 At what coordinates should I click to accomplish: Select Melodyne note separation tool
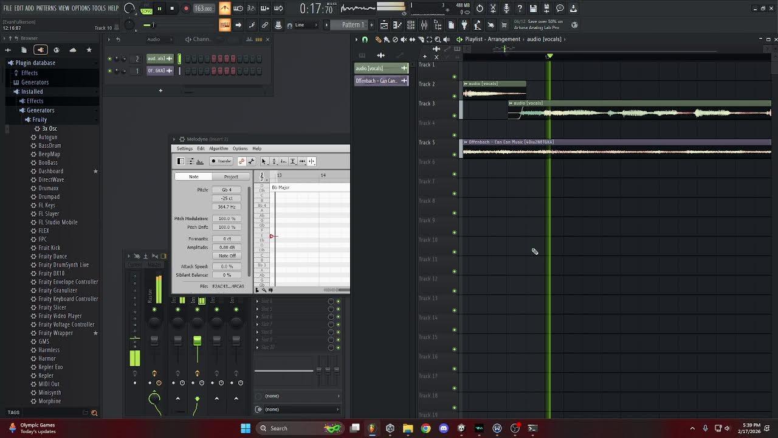coord(311,161)
